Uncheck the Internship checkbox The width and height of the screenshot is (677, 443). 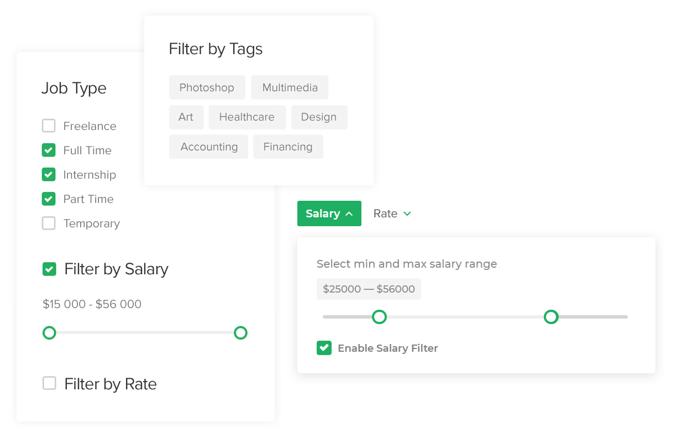pos(49,175)
